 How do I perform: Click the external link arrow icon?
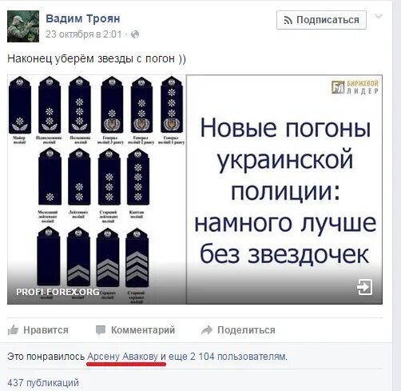point(364,287)
